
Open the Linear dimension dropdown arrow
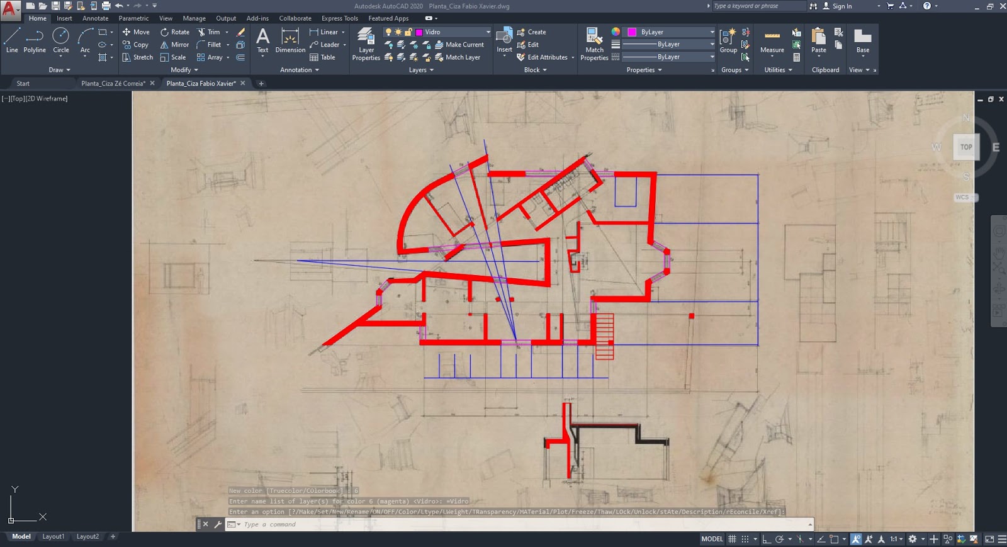(343, 32)
